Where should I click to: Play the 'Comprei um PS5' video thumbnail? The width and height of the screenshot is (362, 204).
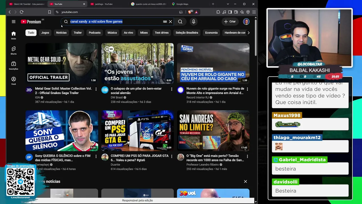pos(137,131)
